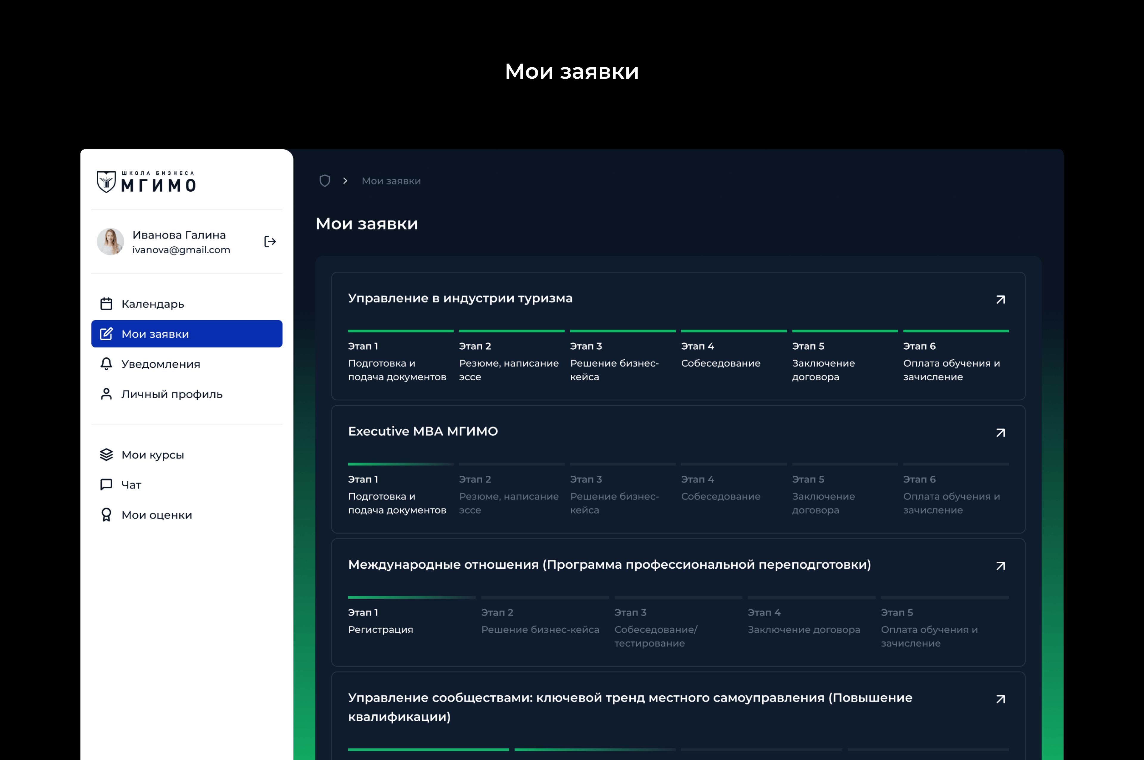This screenshot has width=1144, height=760.
Task: Click the МГИМО Школа бизнеса logo
Action: 146,182
